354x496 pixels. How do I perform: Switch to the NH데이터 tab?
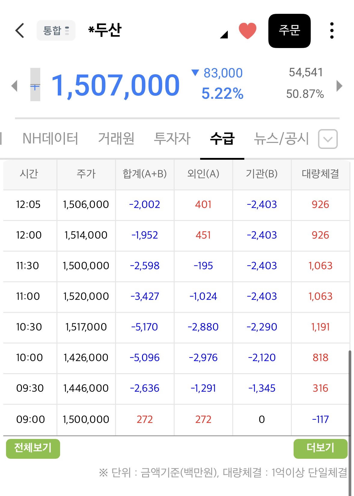[50, 139]
